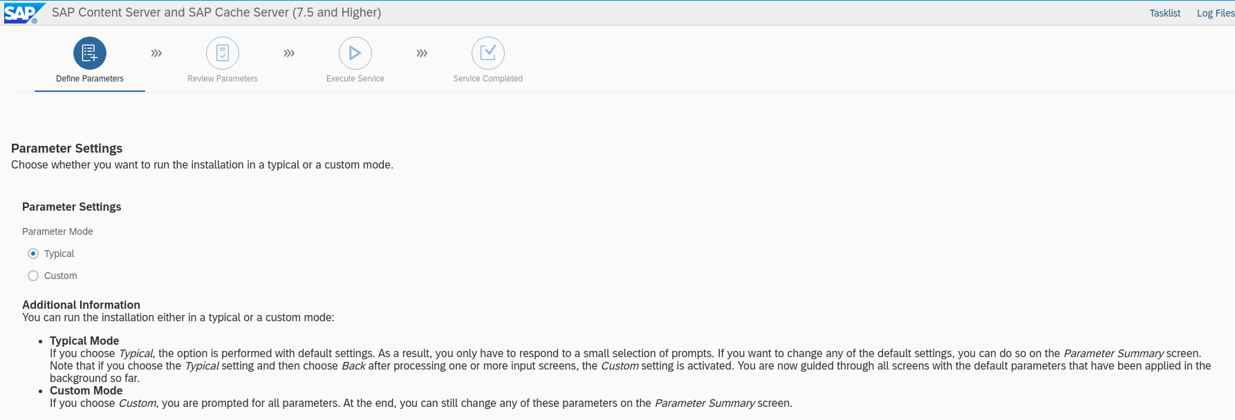
Task: Go to the Review Parameters step label
Action: pos(223,79)
